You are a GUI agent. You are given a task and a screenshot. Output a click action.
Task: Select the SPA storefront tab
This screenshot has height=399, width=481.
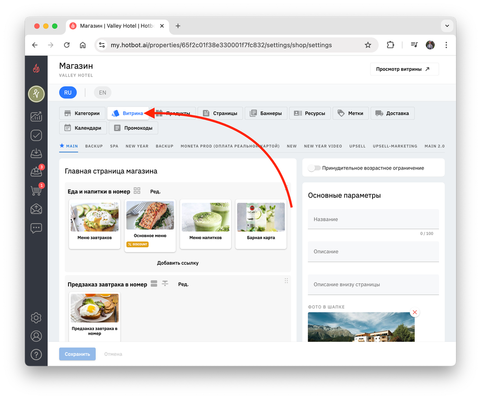click(114, 146)
